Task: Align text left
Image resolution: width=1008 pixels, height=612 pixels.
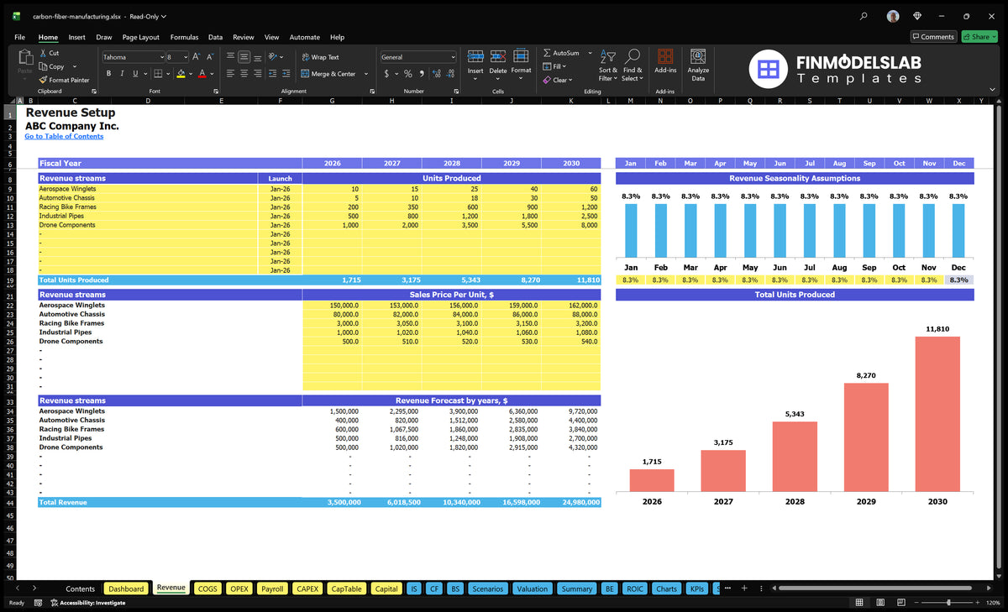Action: 230,74
